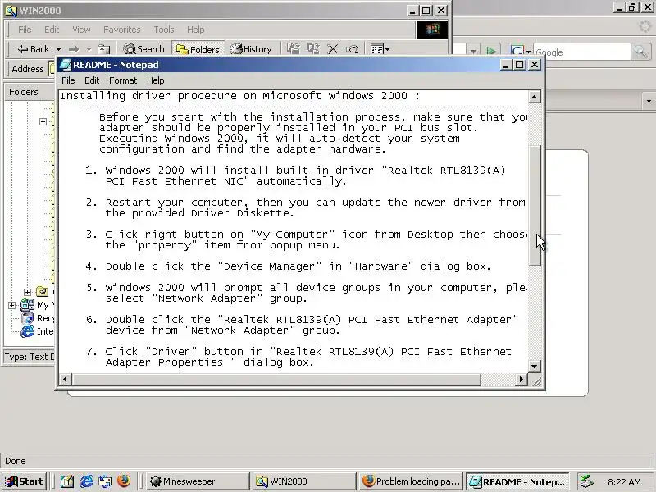The width and height of the screenshot is (656, 492).
Task: Switch to Minesweeper taskbar button
Action: coord(197,481)
